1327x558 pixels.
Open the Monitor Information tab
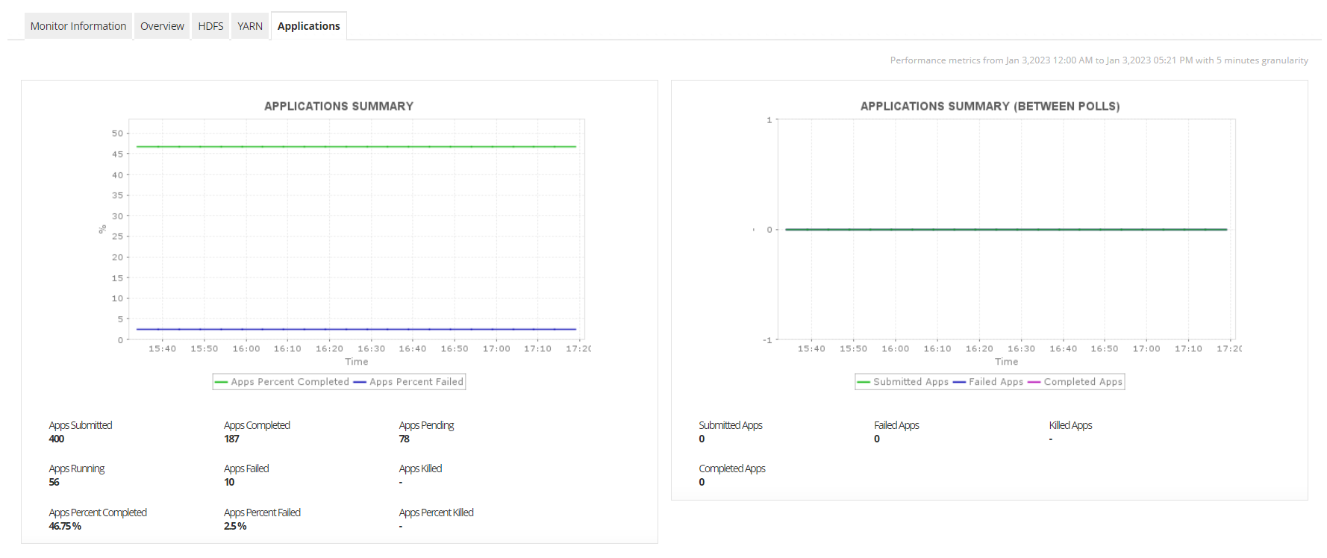(x=78, y=26)
